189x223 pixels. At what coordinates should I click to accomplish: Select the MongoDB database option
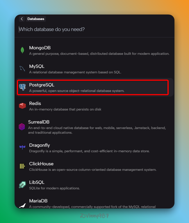99,50
